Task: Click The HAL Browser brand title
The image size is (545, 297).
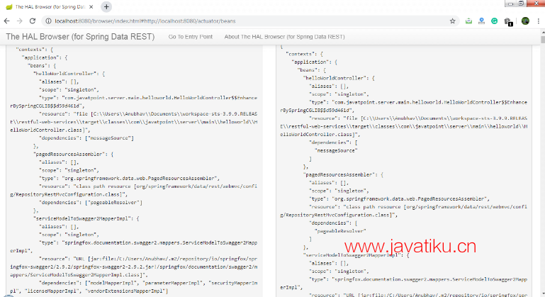Action: click(81, 36)
